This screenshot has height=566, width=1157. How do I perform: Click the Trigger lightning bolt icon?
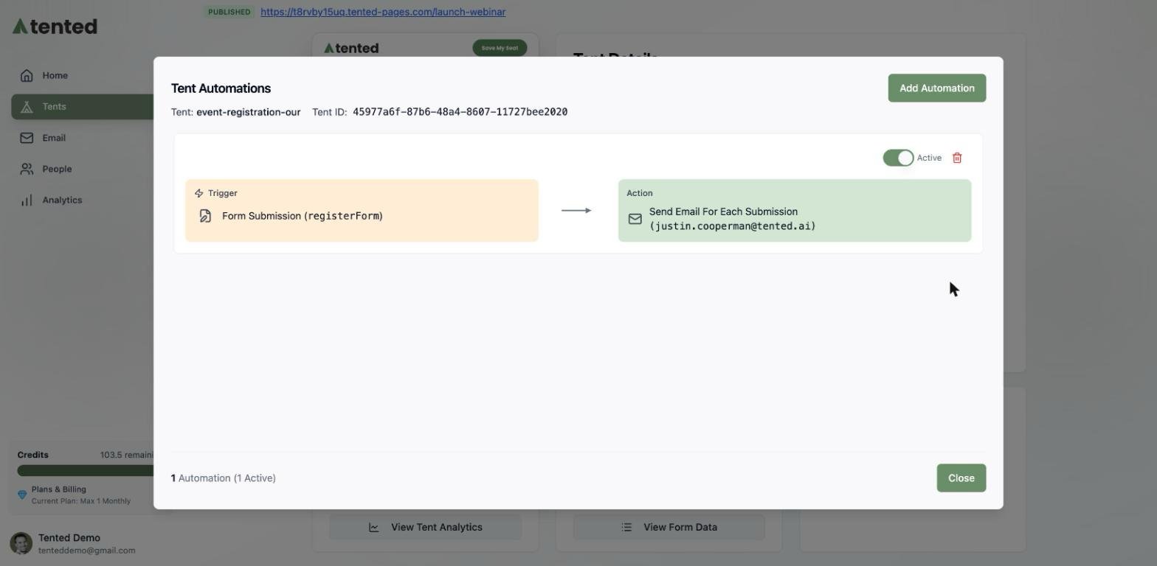pyautogui.click(x=199, y=193)
